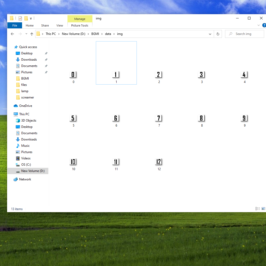Open the Picture Tools tab
The height and width of the screenshot is (266, 266).
pos(80,25)
